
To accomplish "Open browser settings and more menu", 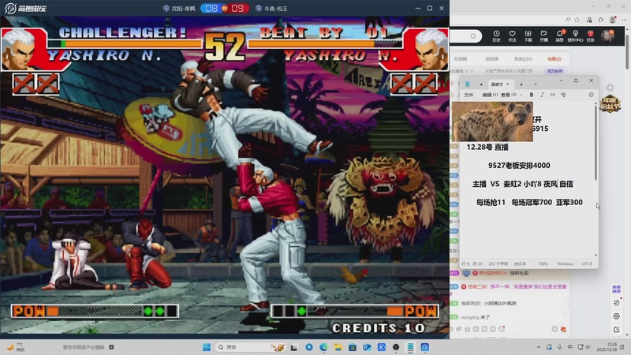I will coord(624,19).
